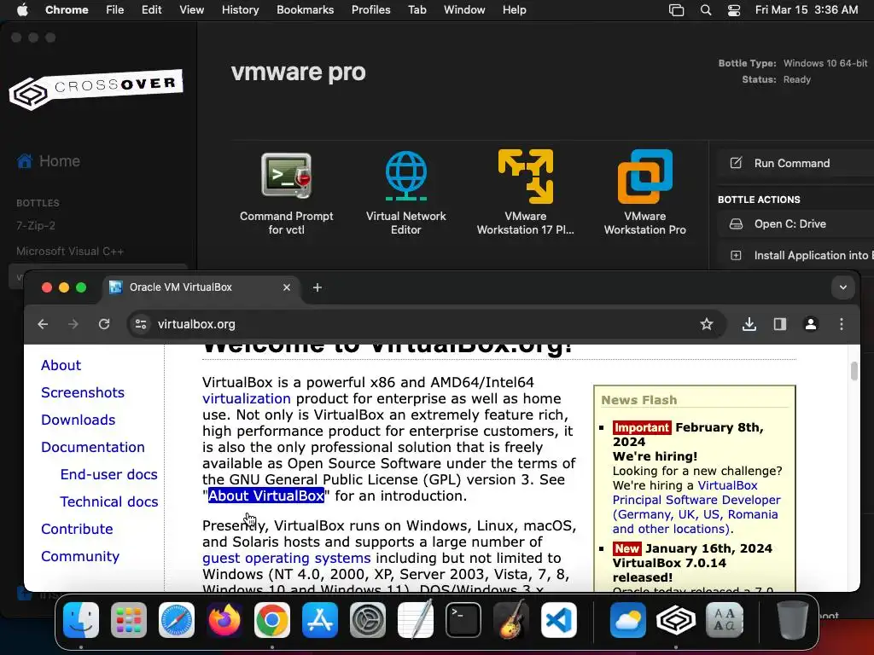Click highlighted About VirtualBox link

click(266, 496)
